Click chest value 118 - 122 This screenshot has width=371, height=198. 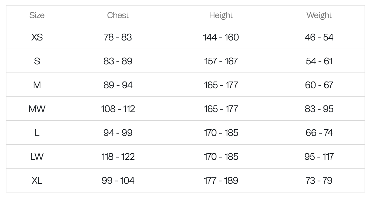point(118,157)
